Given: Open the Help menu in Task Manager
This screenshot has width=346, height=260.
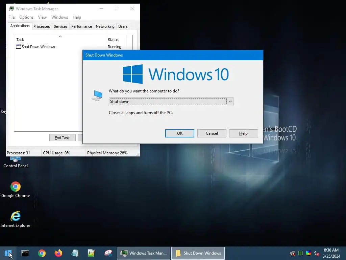Looking at the screenshot, I should tap(77, 17).
